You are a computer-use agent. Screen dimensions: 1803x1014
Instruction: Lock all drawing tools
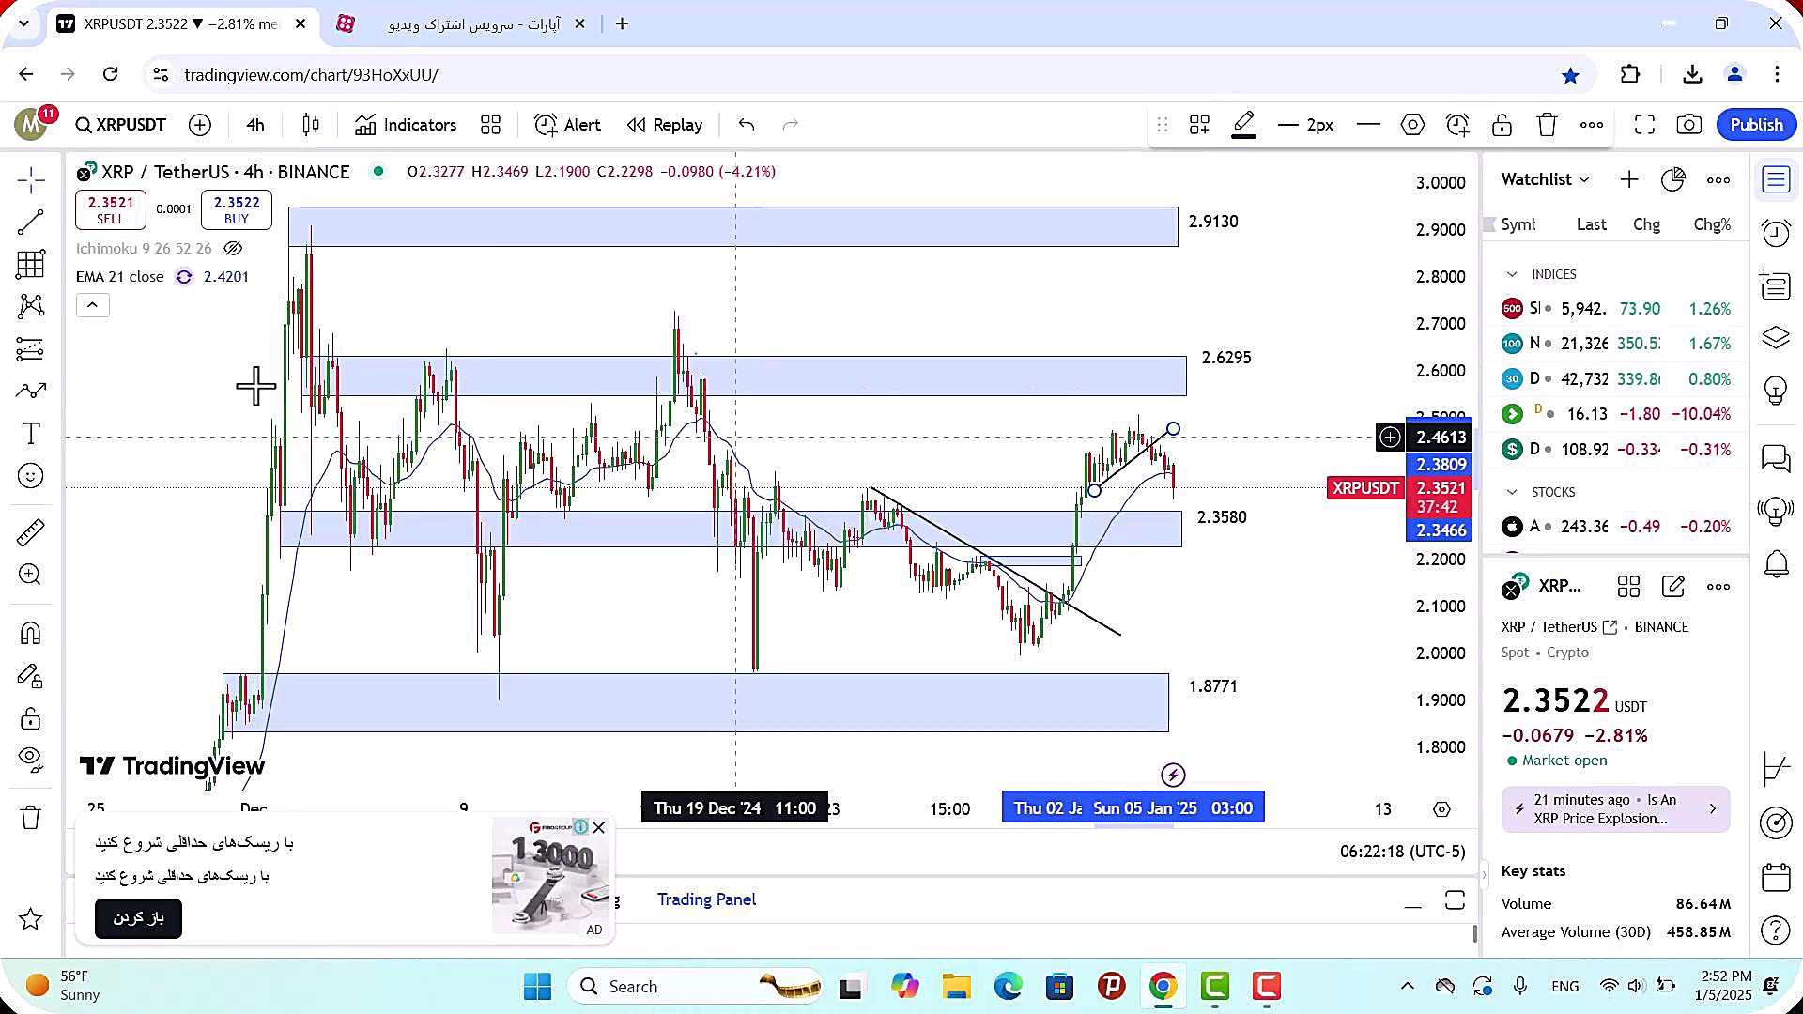pos(30,719)
